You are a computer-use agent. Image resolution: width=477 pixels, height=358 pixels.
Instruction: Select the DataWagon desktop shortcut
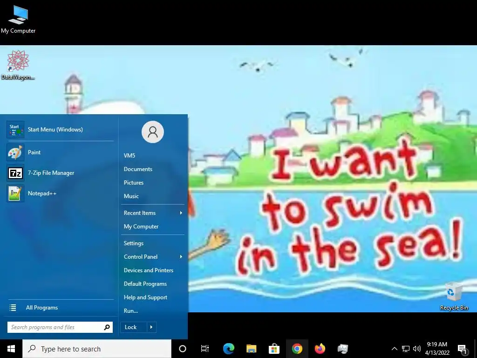tap(18, 65)
